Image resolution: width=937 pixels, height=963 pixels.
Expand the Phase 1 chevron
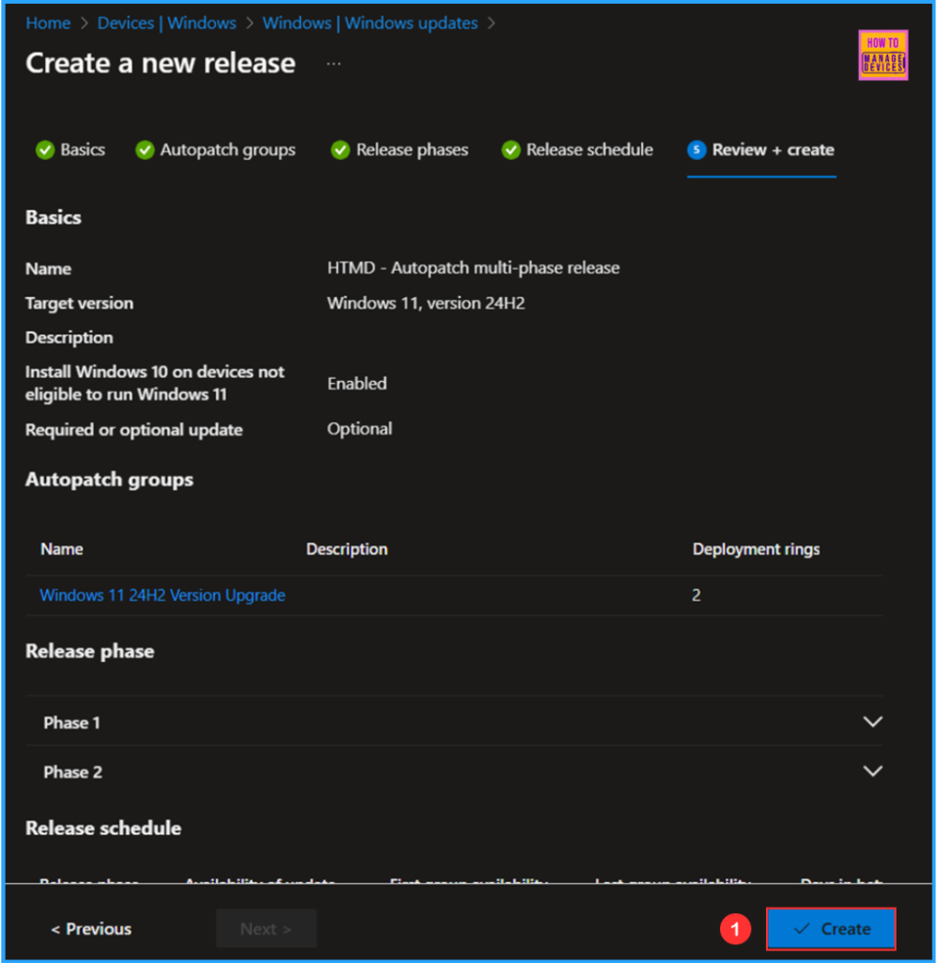pyautogui.click(x=872, y=721)
